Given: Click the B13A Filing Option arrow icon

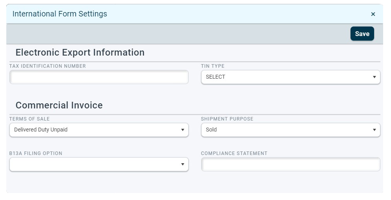Looking at the screenshot, I should click(x=182, y=164).
